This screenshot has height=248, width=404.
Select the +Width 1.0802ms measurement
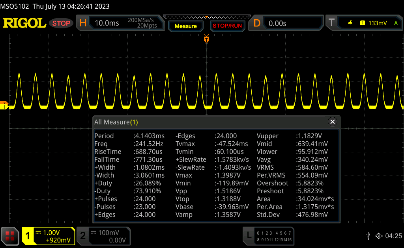129,167
